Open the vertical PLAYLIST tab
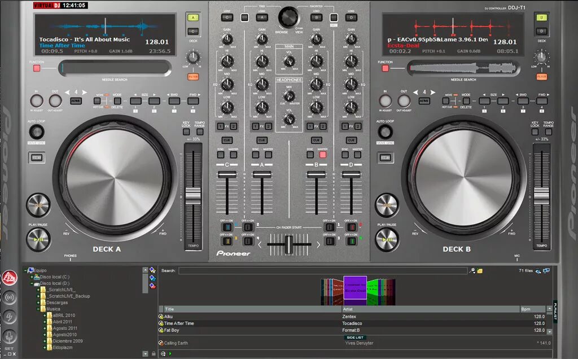 (x=555, y=310)
